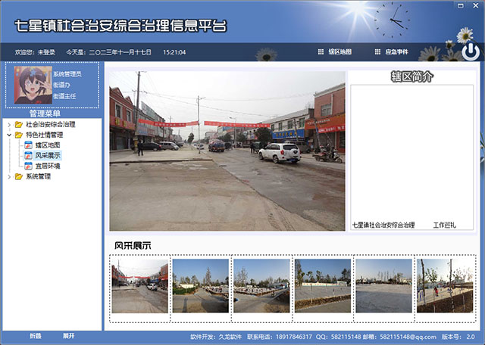Click the 折叠 button at bottom left

[x=36, y=336]
